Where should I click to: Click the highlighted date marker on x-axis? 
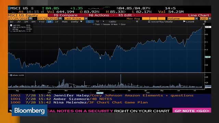[100, 93]
